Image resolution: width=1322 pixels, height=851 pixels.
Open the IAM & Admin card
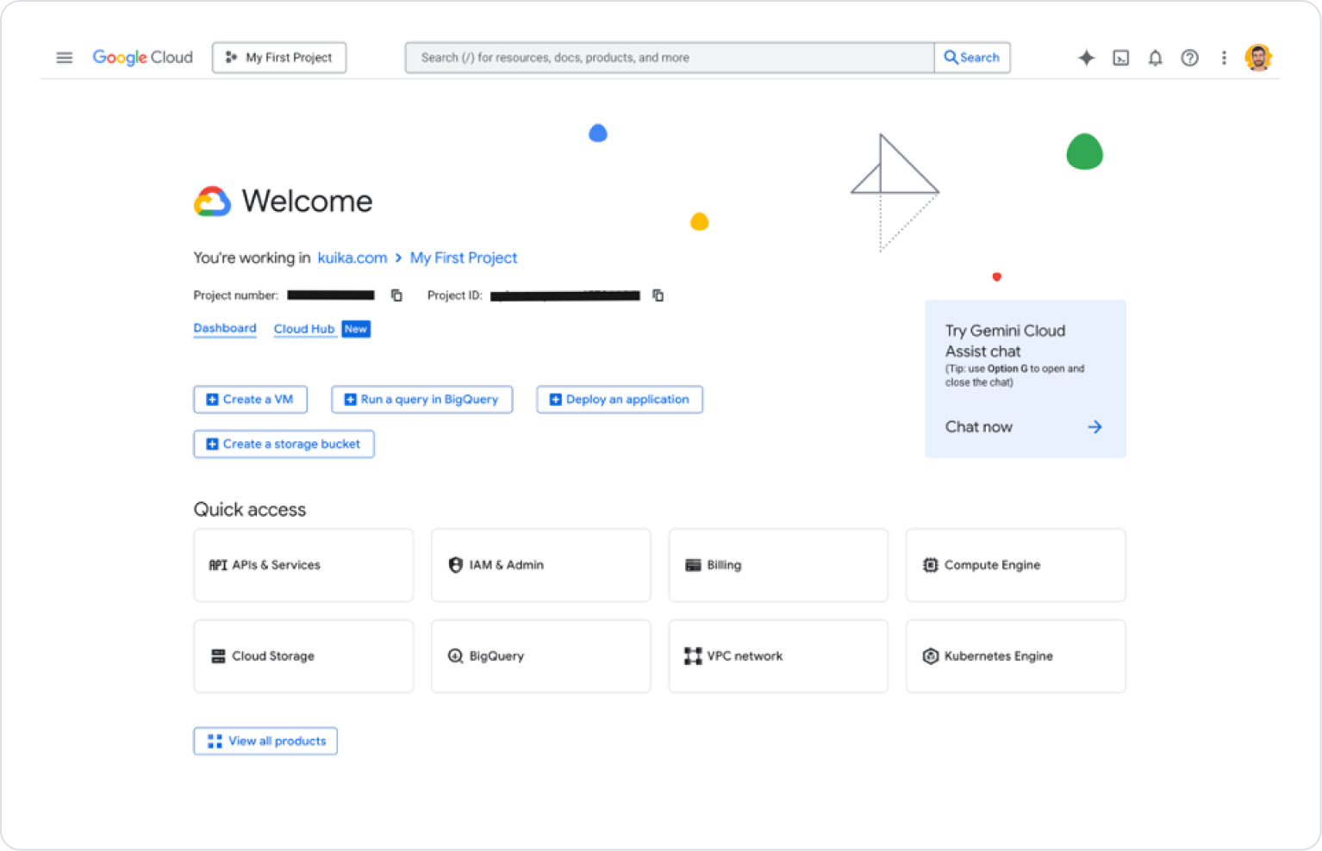click(541, 565)
